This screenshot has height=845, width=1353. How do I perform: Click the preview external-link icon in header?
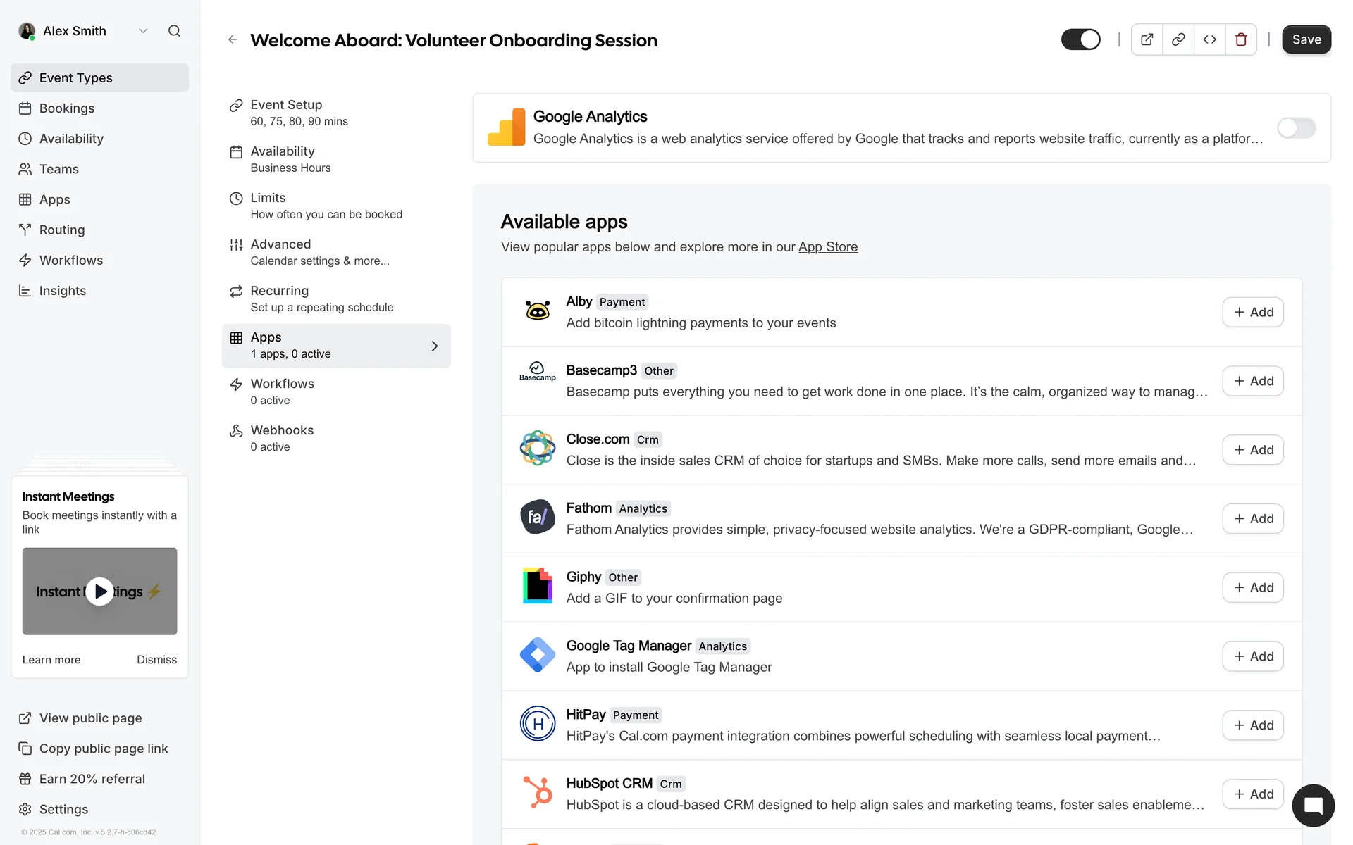pyautogui.click(x=1147, y=39)
